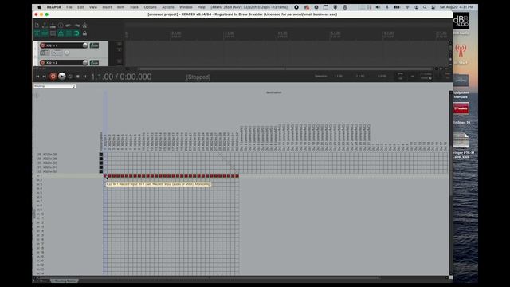Open Project Settings info icon
Screen dimensions: 510x287
(61, 26)
